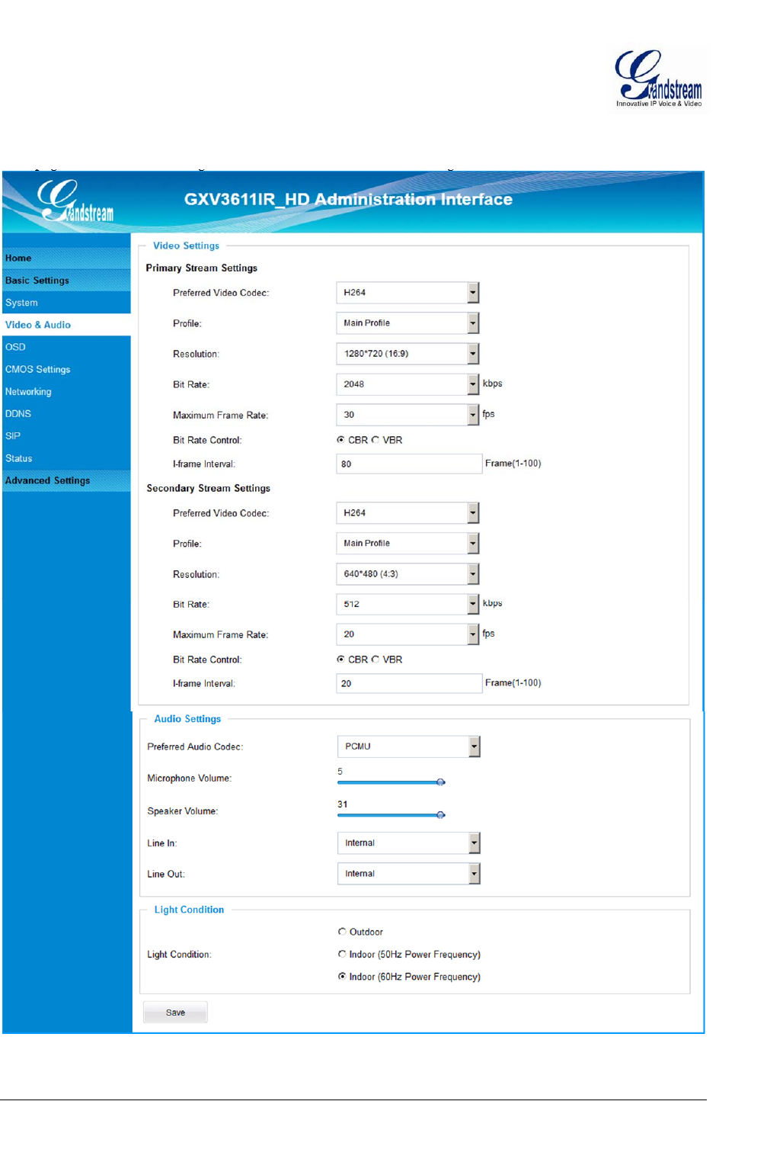
Task: Select Video & Audio in the sidebar
Action: (66, 324)
